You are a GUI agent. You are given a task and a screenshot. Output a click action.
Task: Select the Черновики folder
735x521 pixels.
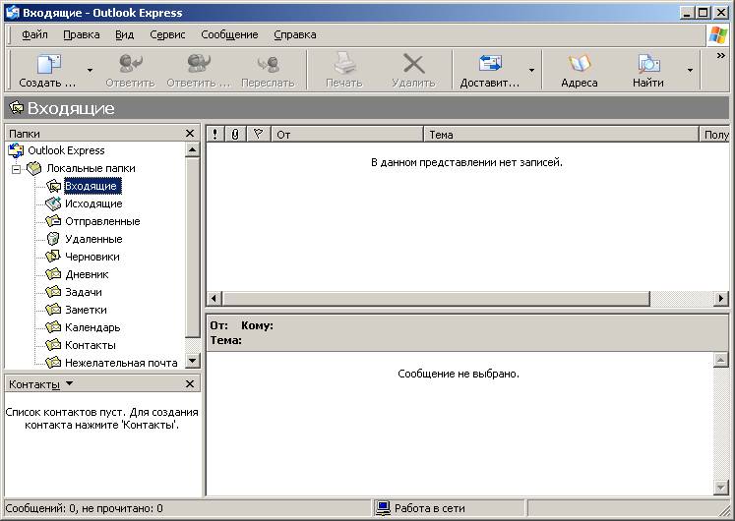click(92, 257)
